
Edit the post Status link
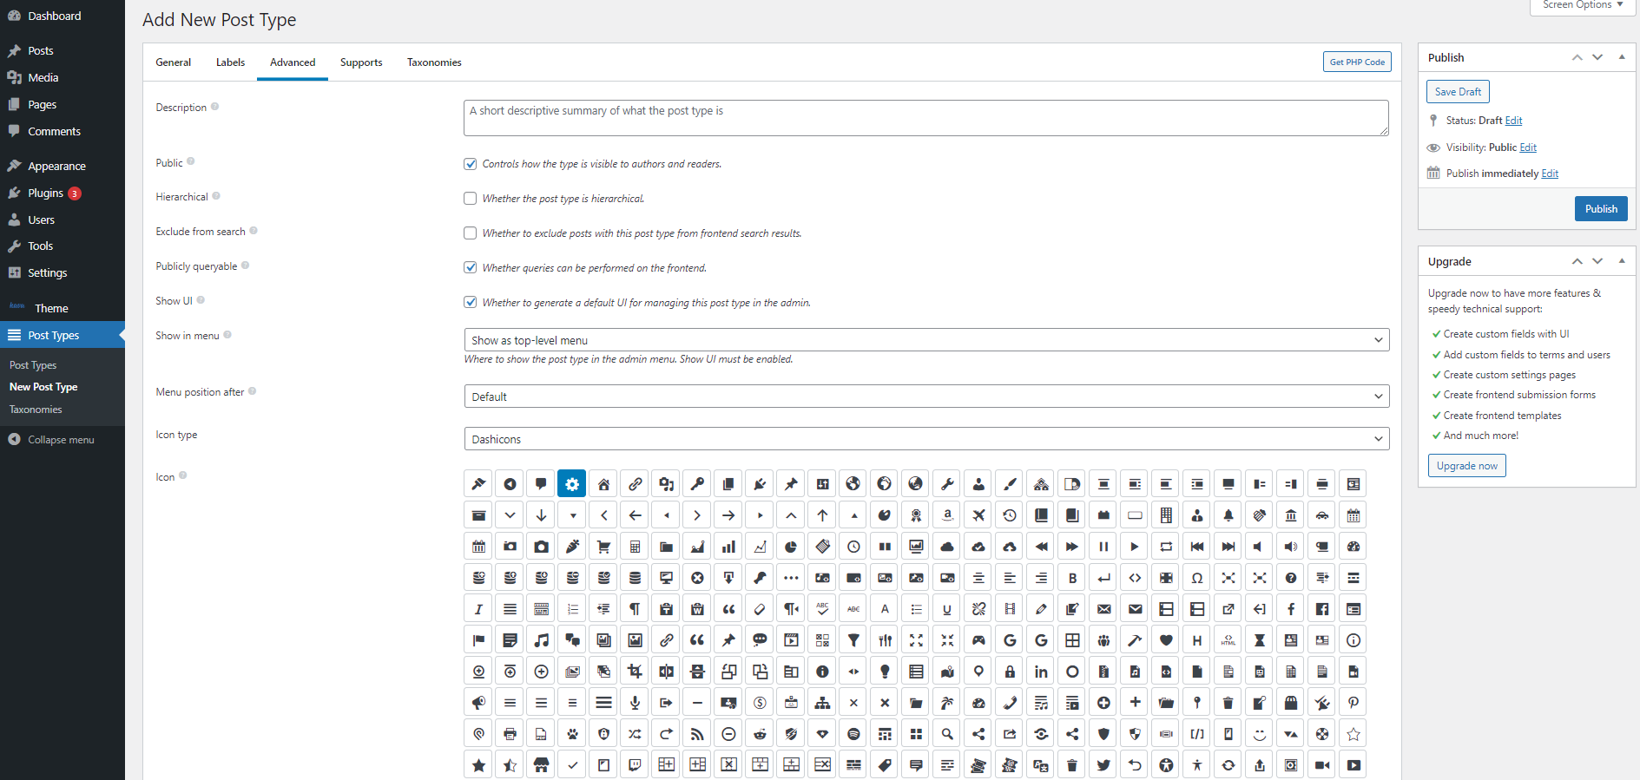pyautogui.click(x=1513, y=121)
